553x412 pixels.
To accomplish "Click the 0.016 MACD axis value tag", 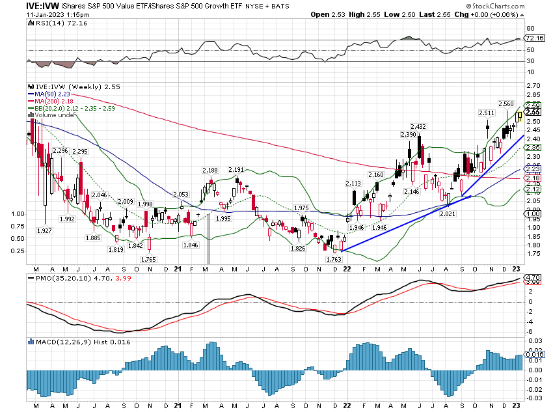I will pyautogui.click(x=535, y=355).
